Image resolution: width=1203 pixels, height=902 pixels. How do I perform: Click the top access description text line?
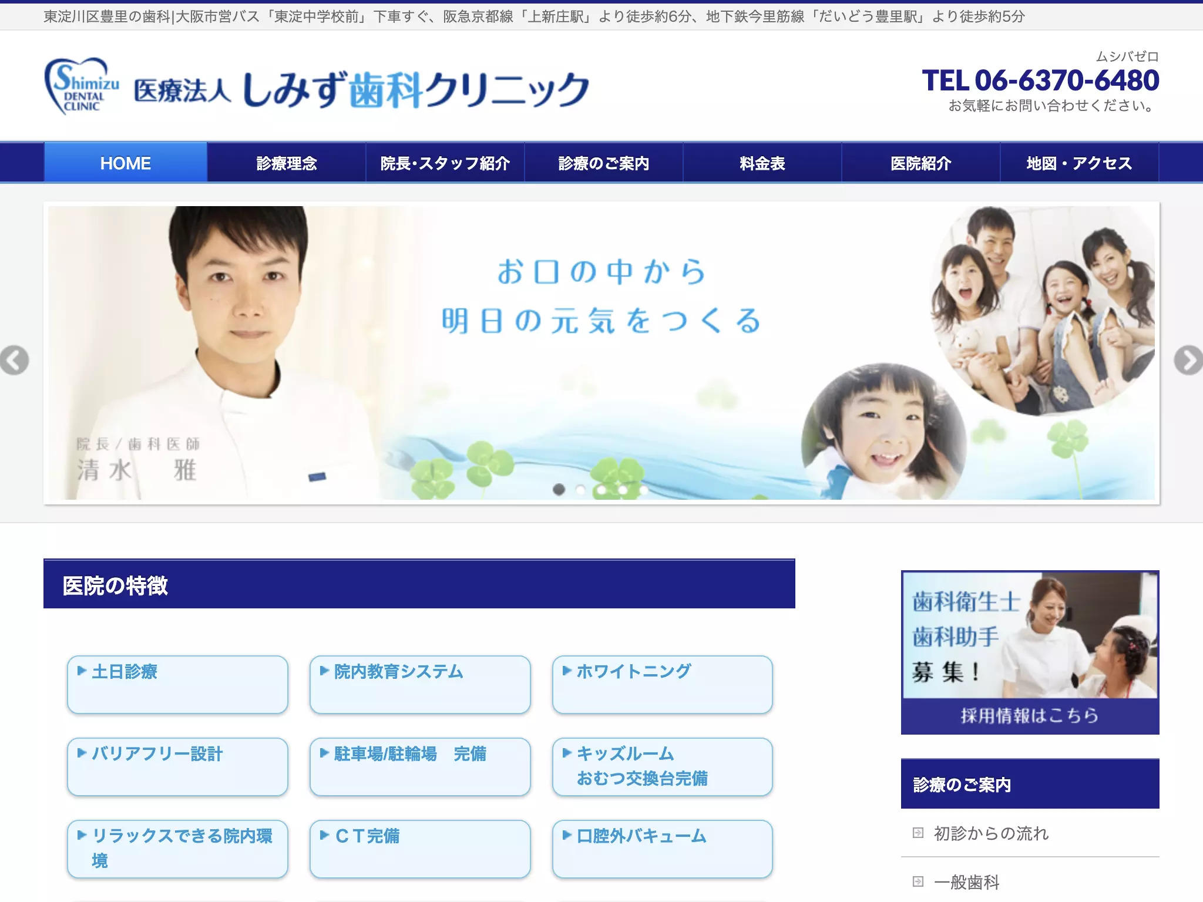[534, 16]
